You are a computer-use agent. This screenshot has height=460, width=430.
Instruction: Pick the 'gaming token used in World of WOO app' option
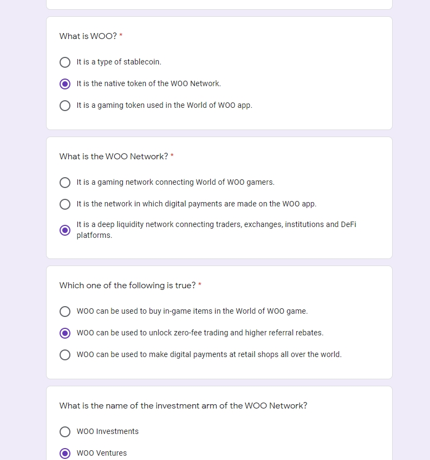pos(65,106)
